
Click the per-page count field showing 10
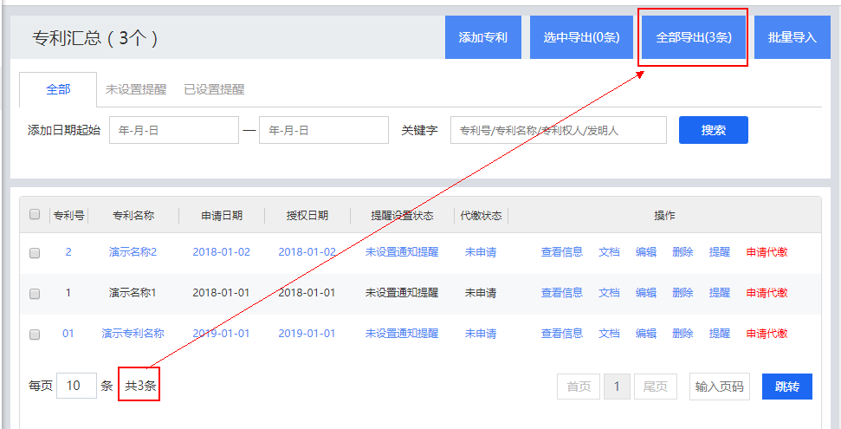pos(76,386)
